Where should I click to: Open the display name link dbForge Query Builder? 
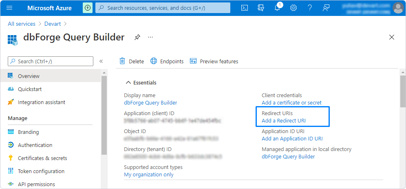click(150, 103)
